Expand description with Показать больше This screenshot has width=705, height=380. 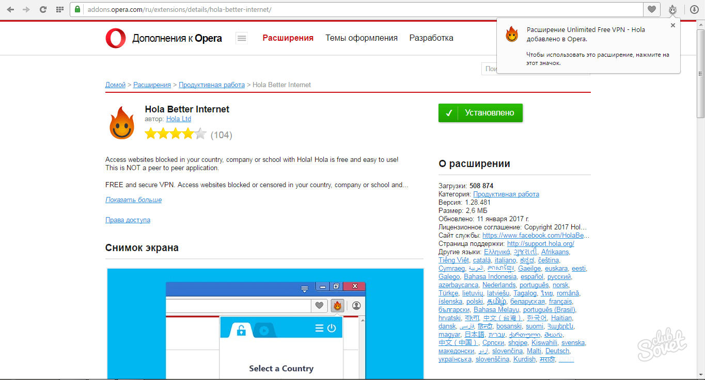(x=133, y=200)
